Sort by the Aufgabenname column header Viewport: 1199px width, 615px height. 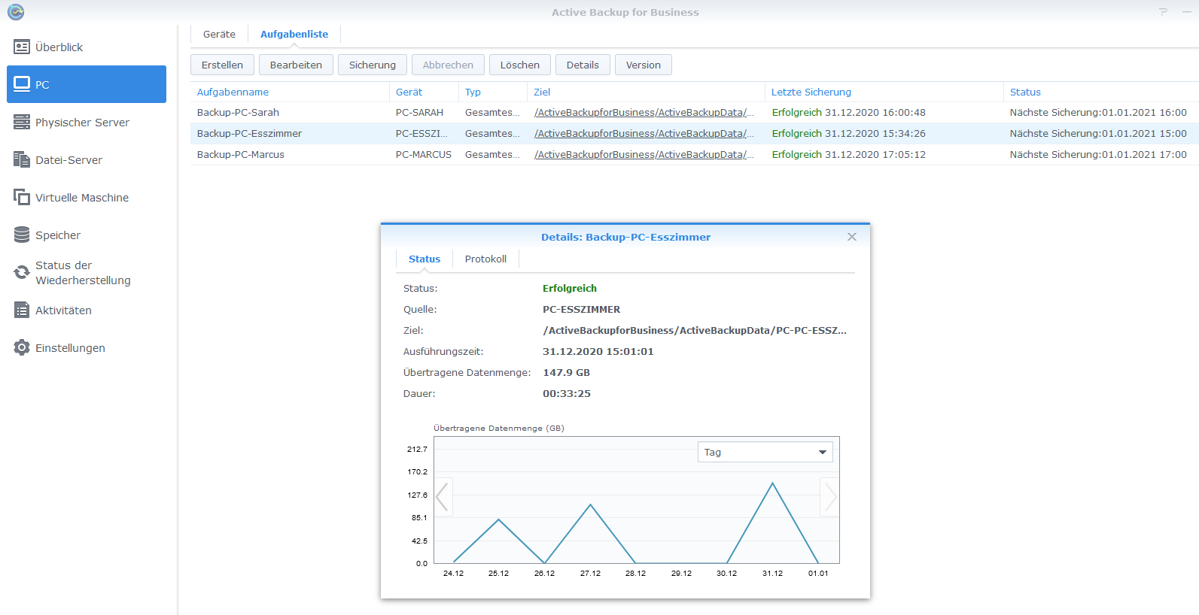pyautogui.click(x=233, y=92)
